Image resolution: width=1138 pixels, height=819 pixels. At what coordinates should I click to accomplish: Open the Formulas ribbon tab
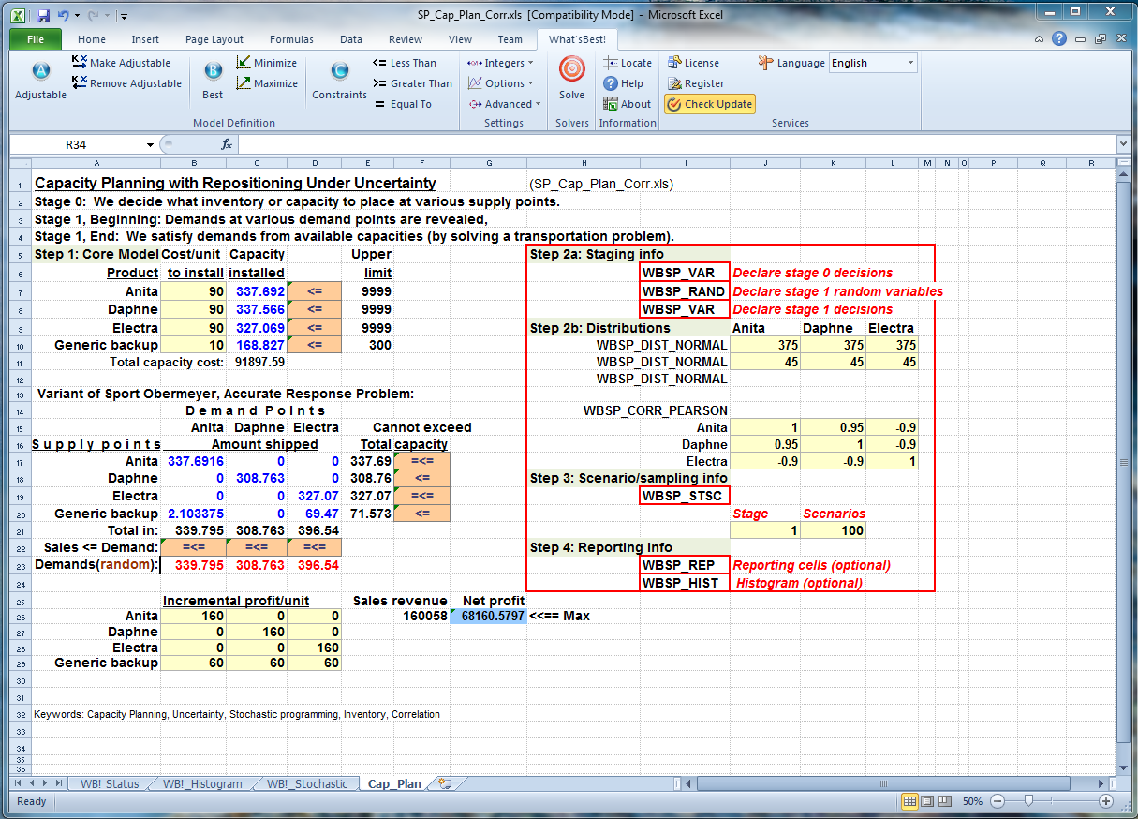pos(291,39)
